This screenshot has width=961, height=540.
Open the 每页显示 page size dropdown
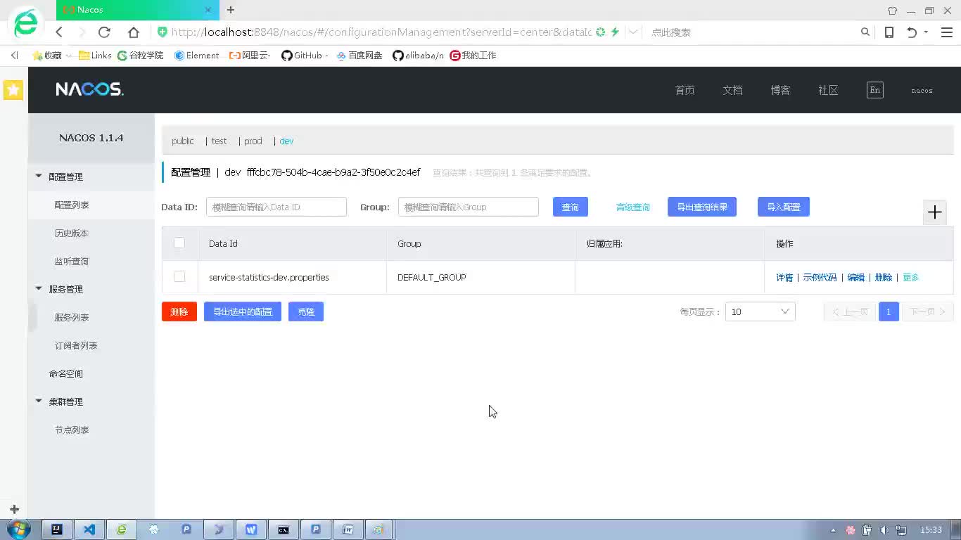[760, 311]
